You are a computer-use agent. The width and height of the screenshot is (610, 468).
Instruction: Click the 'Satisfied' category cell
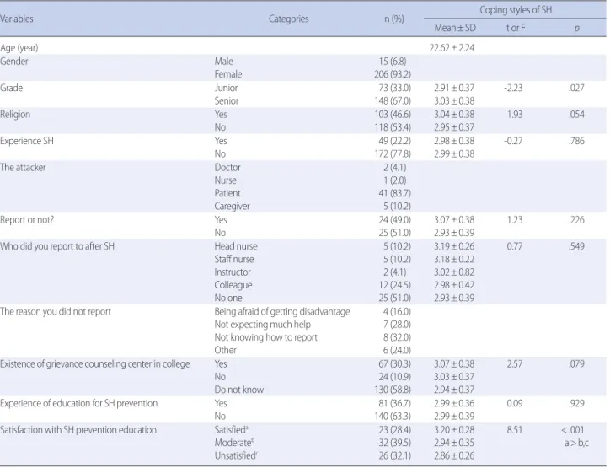[232, 430]
